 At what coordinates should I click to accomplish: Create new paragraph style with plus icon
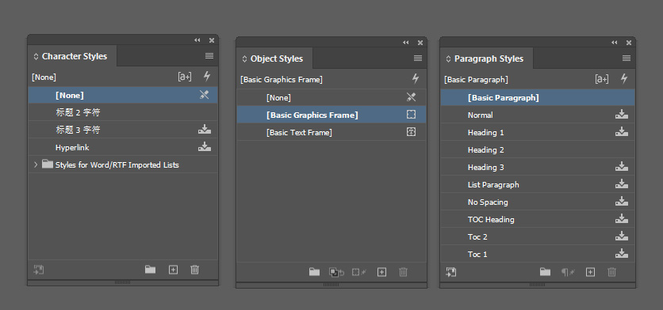click(590, 272)
